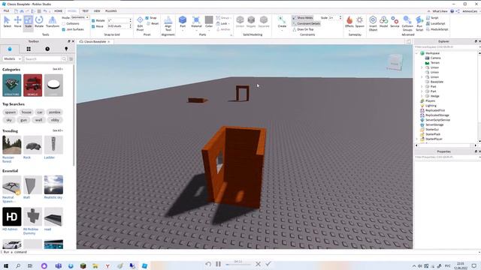The height and width of the screenshot is (270, 481).
Task: Switch to the HOME ribbon tab
Action: point(58,11)
